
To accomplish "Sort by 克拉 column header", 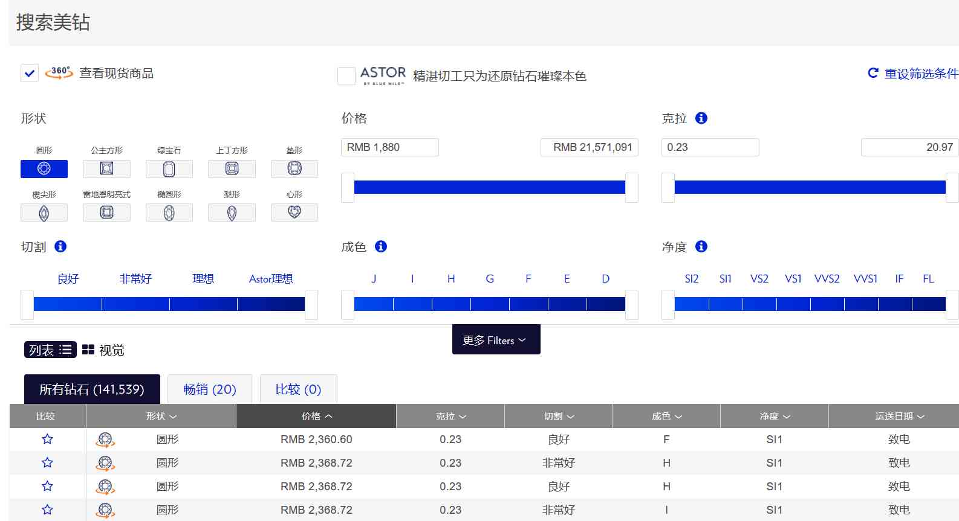I will pos(450,417).
